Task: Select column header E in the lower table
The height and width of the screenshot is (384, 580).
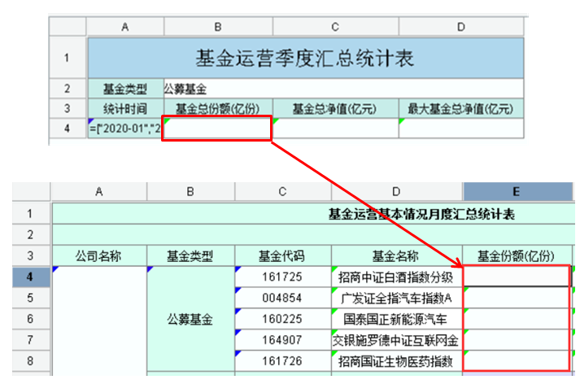Action: pos(517,192)
